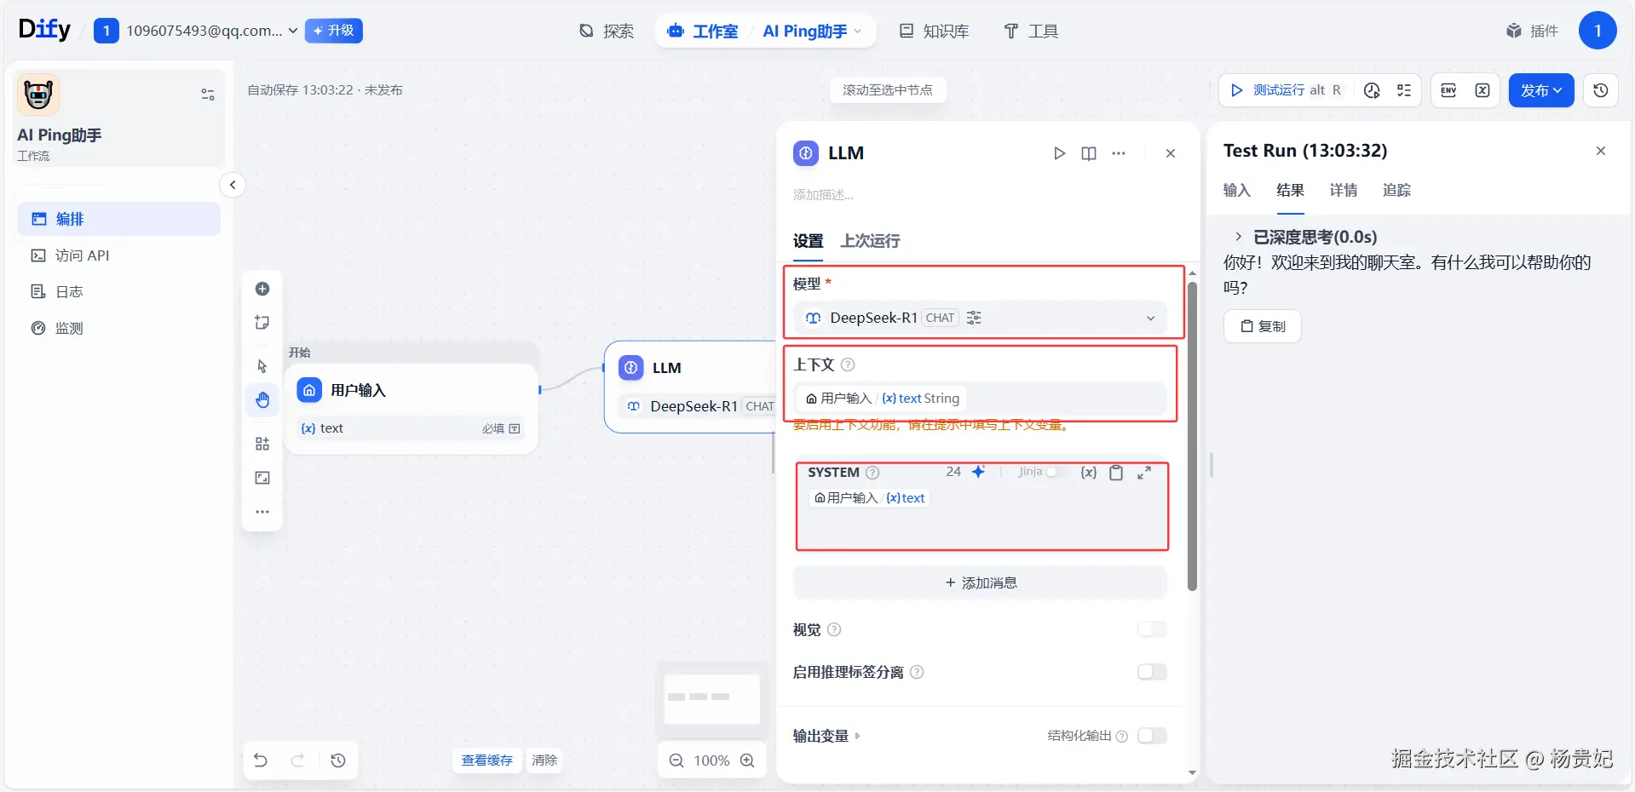
Task: Open the 详情 tab in Test Run
Action: pos(1344,190)
